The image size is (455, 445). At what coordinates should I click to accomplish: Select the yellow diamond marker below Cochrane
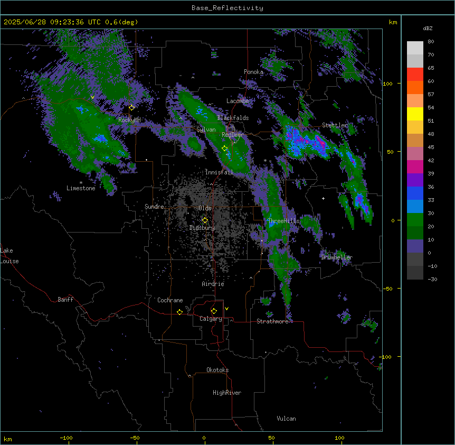point(179,312)
